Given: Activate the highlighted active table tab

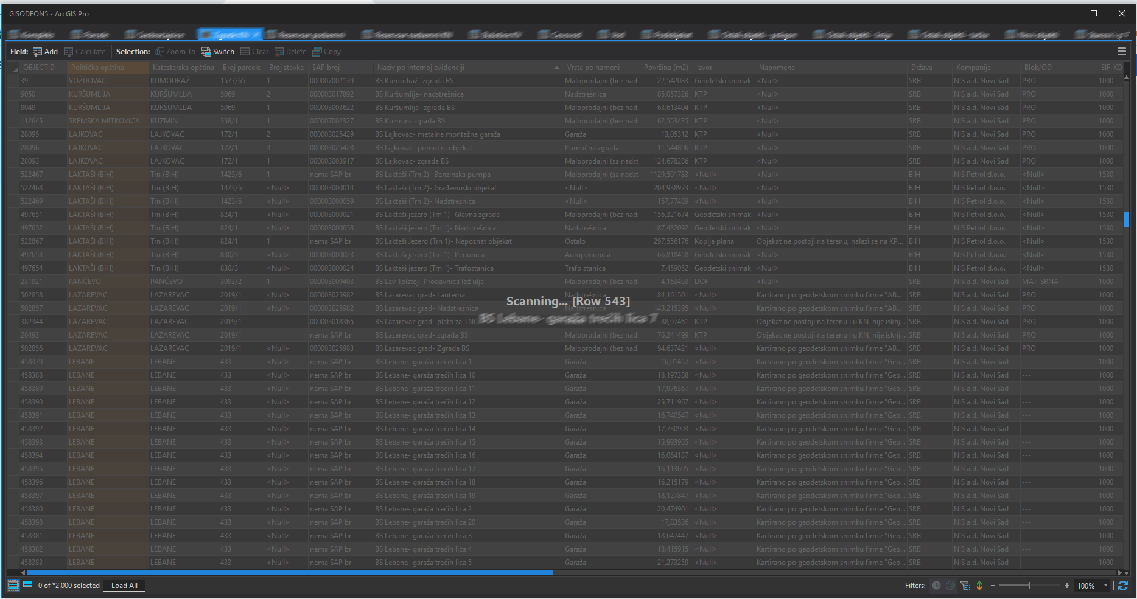Looking at the screenshot, I should click(229, 34).
